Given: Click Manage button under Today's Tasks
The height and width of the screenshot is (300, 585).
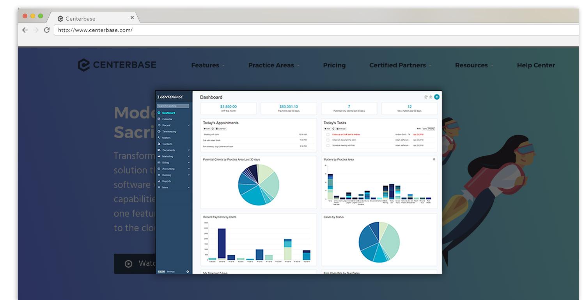Looking at the screenshot, I should (x=341, y=129).
